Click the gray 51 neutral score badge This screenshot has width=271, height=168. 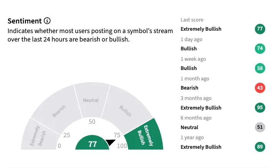(x=260, y=127)
